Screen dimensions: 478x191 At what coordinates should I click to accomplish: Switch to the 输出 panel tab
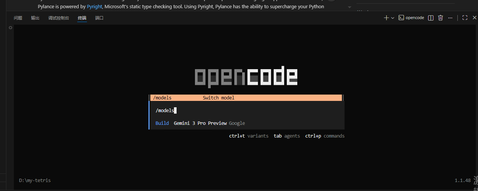point(35,18)
